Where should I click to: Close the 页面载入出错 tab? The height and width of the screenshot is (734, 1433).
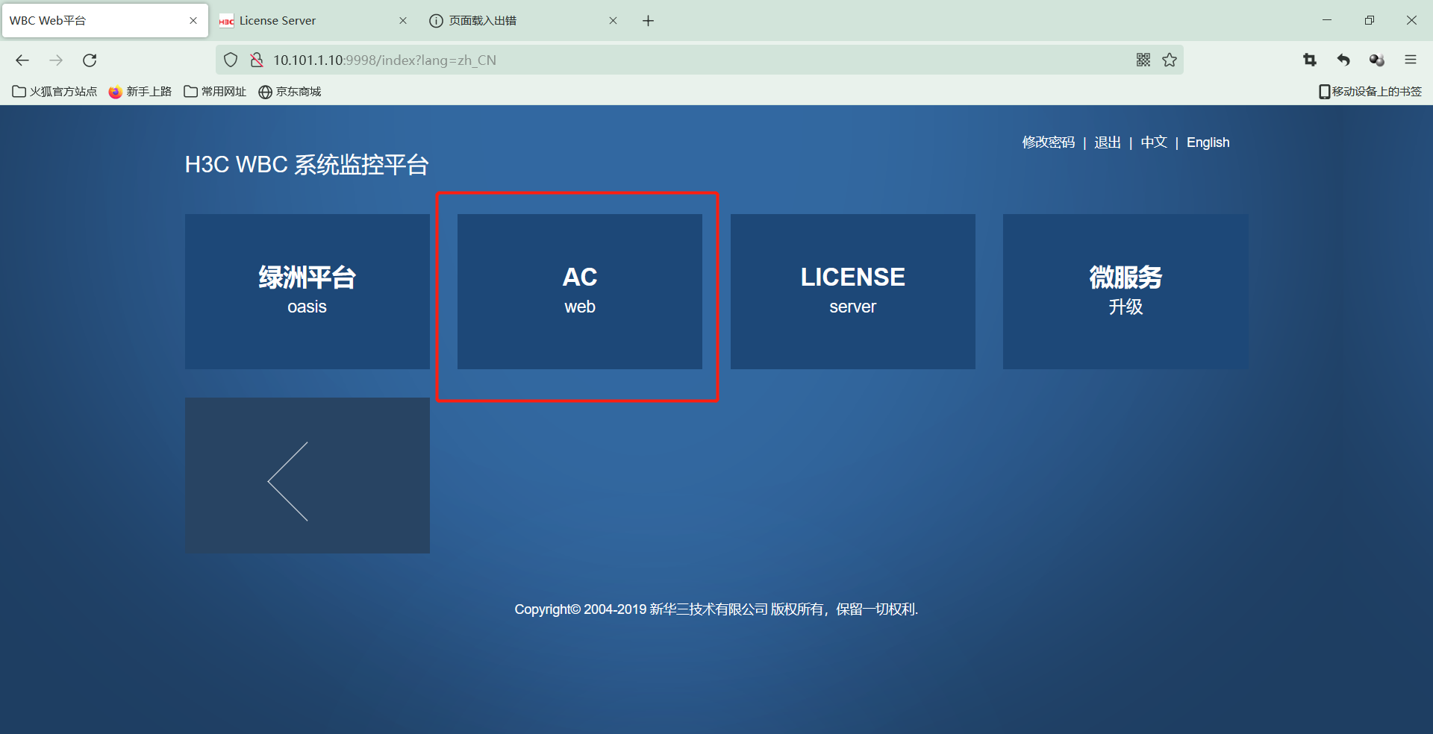coord(613,21)
